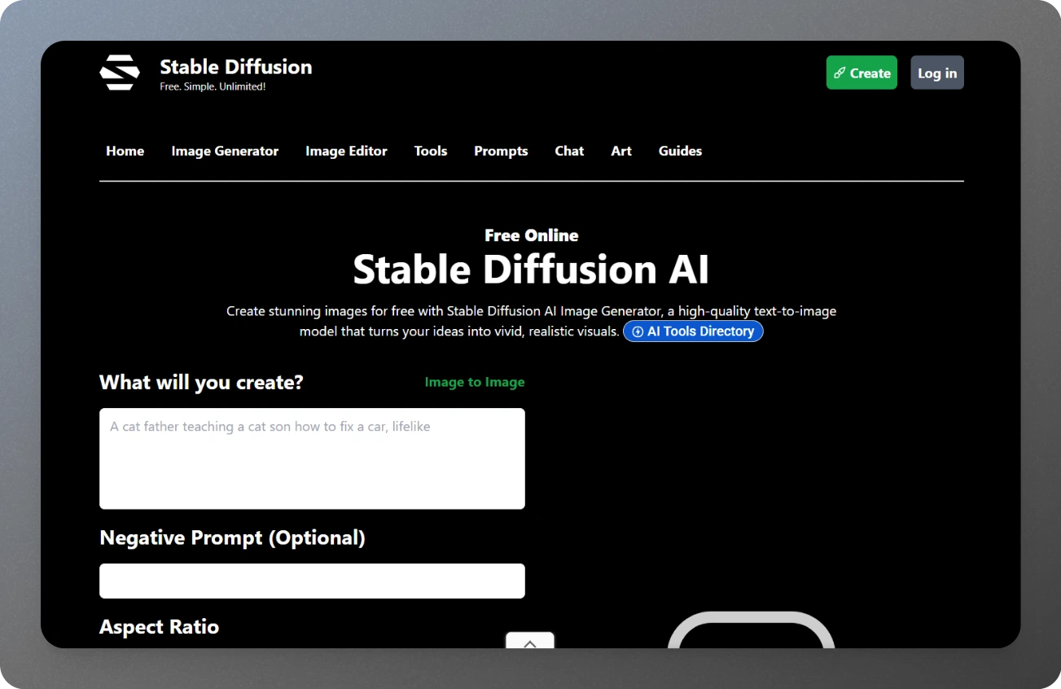Click the Stable Diffusion wordmark heading
1061x689 pixels.
coord(235,67)
